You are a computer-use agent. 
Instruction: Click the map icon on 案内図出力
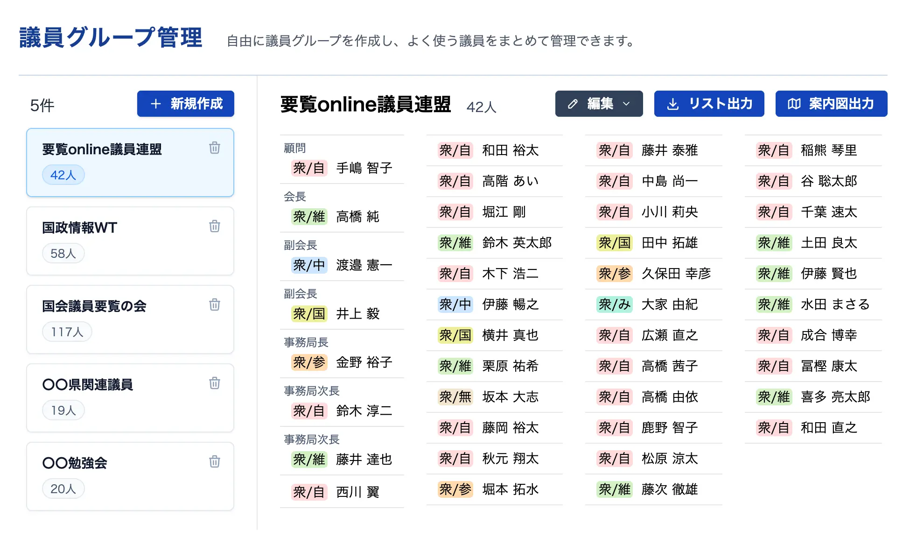point(794,104)
